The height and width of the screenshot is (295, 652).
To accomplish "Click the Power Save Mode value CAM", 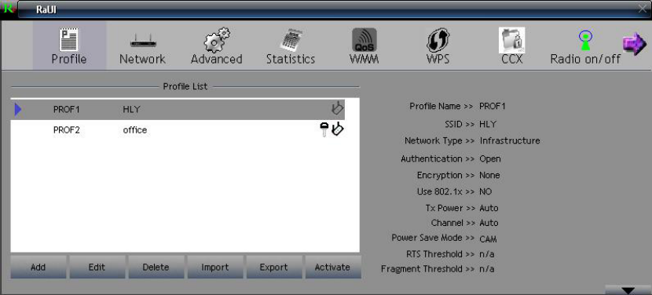I will pyautogui.click(x=488, y=239).
